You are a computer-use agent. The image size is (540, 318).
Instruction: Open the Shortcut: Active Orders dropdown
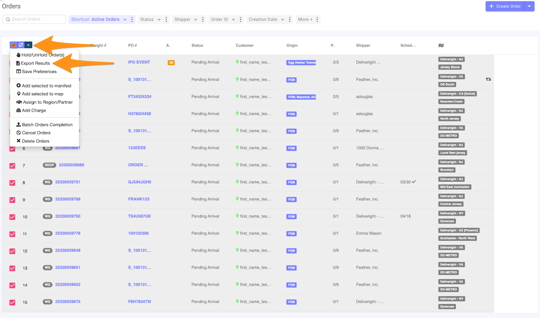point(99,19)
